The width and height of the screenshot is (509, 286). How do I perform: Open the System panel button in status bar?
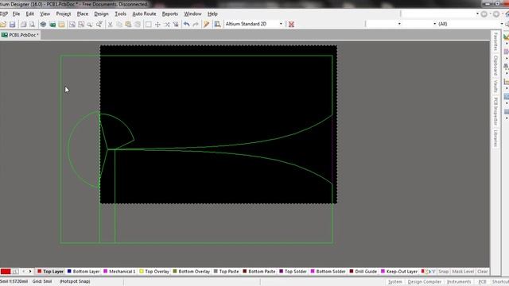pyautogui.click(x=395, y=282)
